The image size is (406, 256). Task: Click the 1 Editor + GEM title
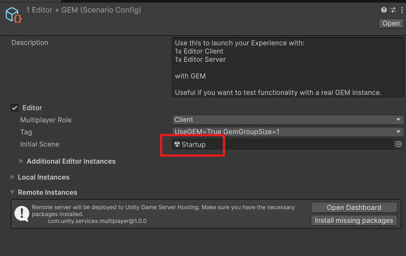coord(84,10)
